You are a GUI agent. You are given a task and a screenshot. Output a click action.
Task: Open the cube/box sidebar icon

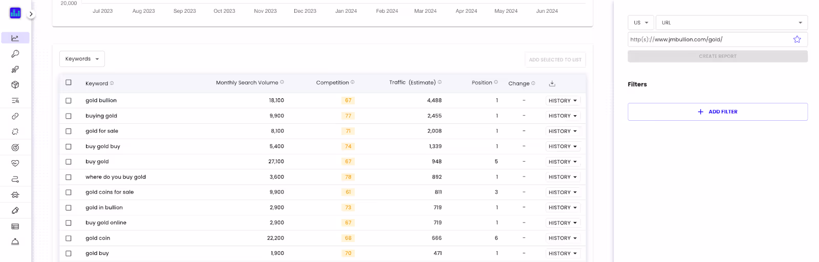[x=15, y=85]
